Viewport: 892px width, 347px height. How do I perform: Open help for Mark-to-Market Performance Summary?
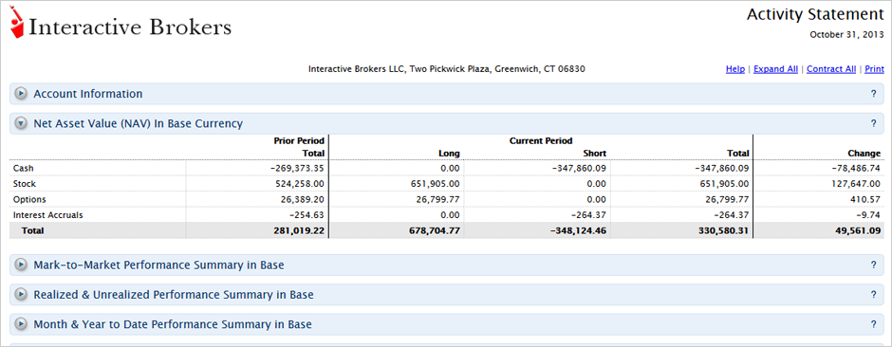873,265
